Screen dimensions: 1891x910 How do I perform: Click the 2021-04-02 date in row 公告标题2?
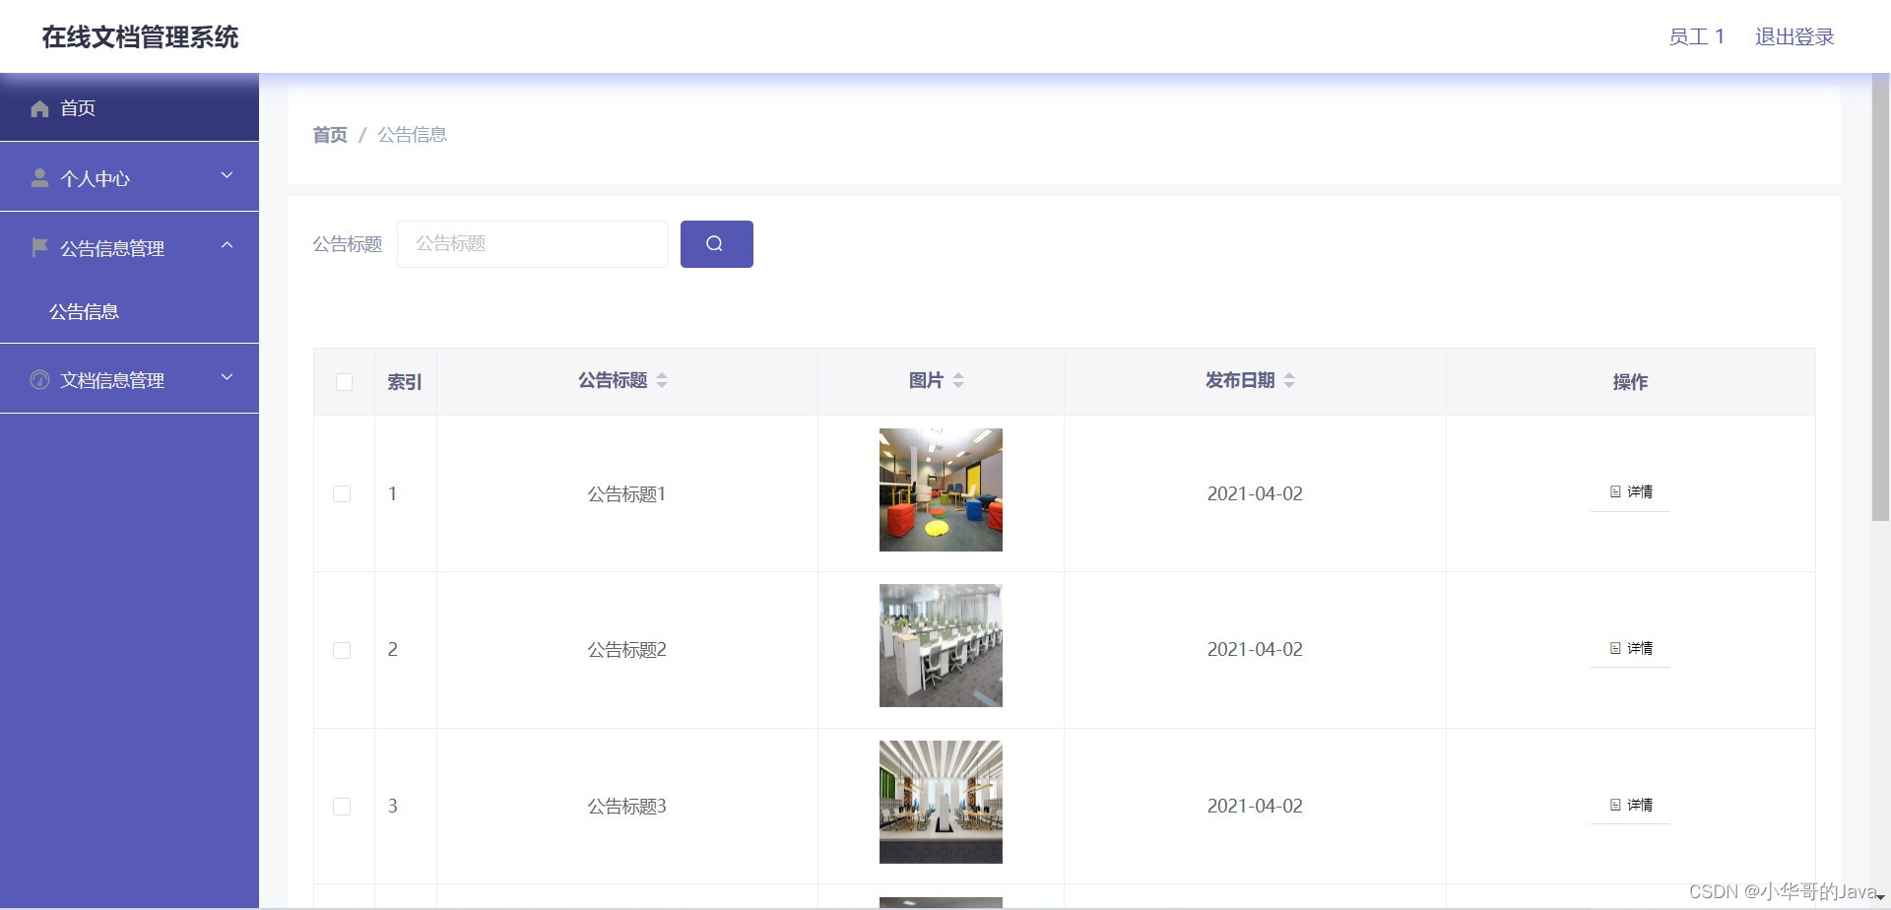tap(1255, 650)
